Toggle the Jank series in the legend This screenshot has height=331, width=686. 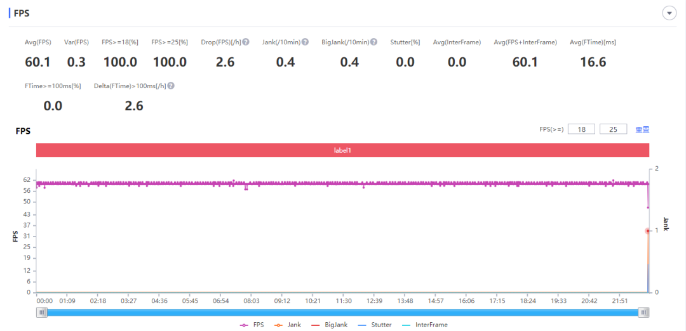tap(287, 325)
